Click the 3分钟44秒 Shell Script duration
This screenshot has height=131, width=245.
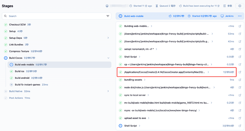[228, 126]
